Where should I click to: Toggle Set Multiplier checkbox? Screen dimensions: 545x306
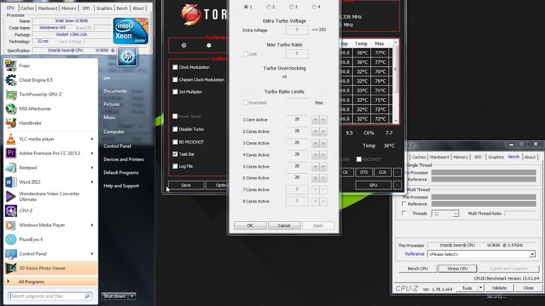(x=175, y=91)
